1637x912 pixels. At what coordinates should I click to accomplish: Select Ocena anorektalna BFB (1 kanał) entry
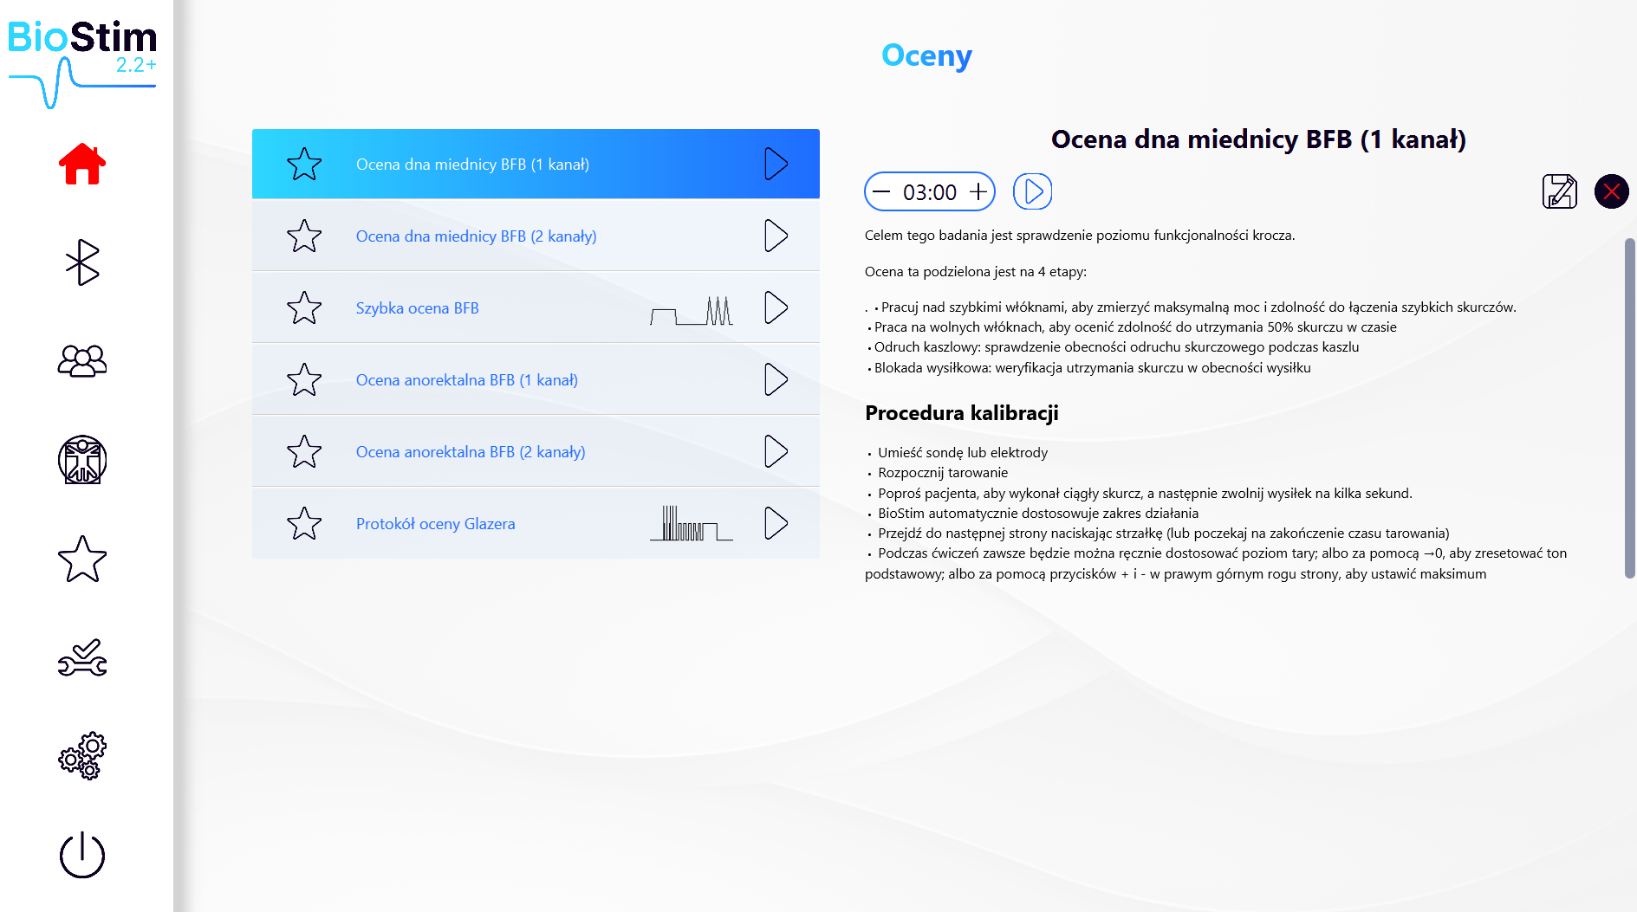coord(536,379)
